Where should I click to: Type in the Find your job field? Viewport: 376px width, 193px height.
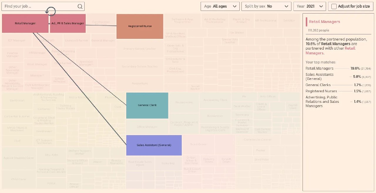click(40, 6)
